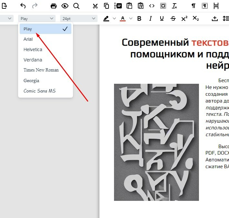Screen dimensions: 229x218
Task: Show paragraph marks with pilcrow icon
Action: point(193,6)
